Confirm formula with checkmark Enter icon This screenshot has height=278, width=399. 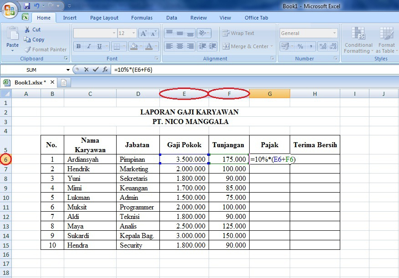click(96, 69)
